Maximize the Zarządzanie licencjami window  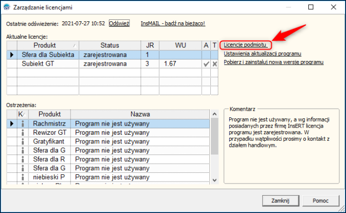(x=311, y=7)
